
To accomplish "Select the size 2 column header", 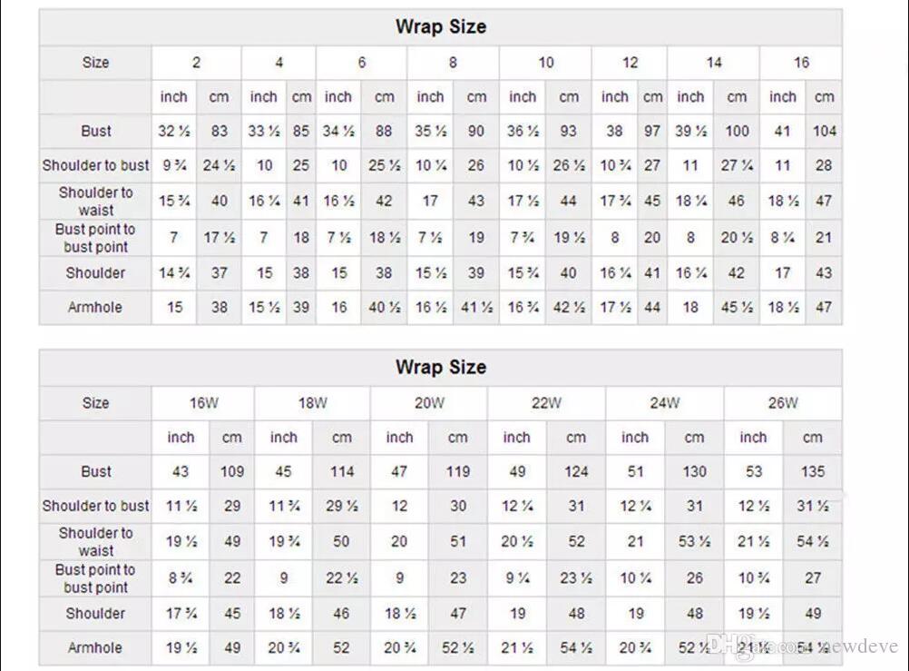I will pyautogui.click(x=196, y=63).
